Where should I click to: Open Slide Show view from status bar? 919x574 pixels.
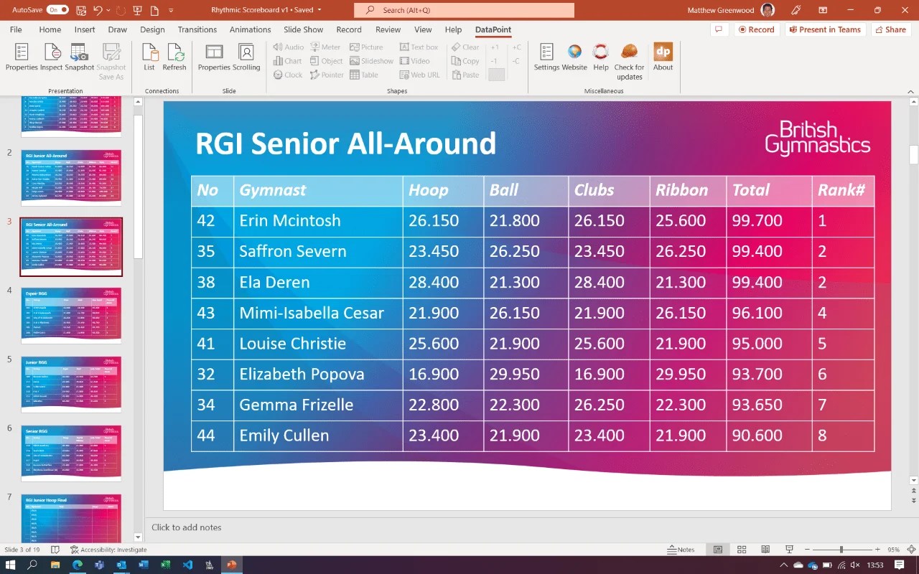point(788,549)
